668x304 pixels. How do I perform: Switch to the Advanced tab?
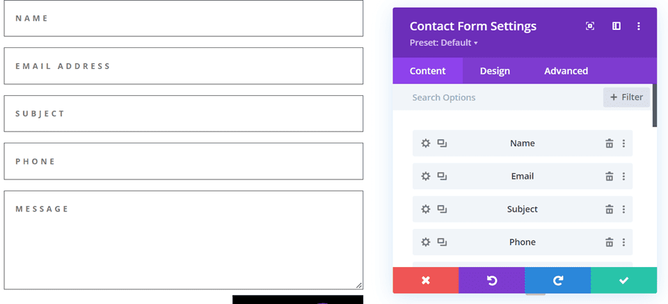(x=566, y=71)
